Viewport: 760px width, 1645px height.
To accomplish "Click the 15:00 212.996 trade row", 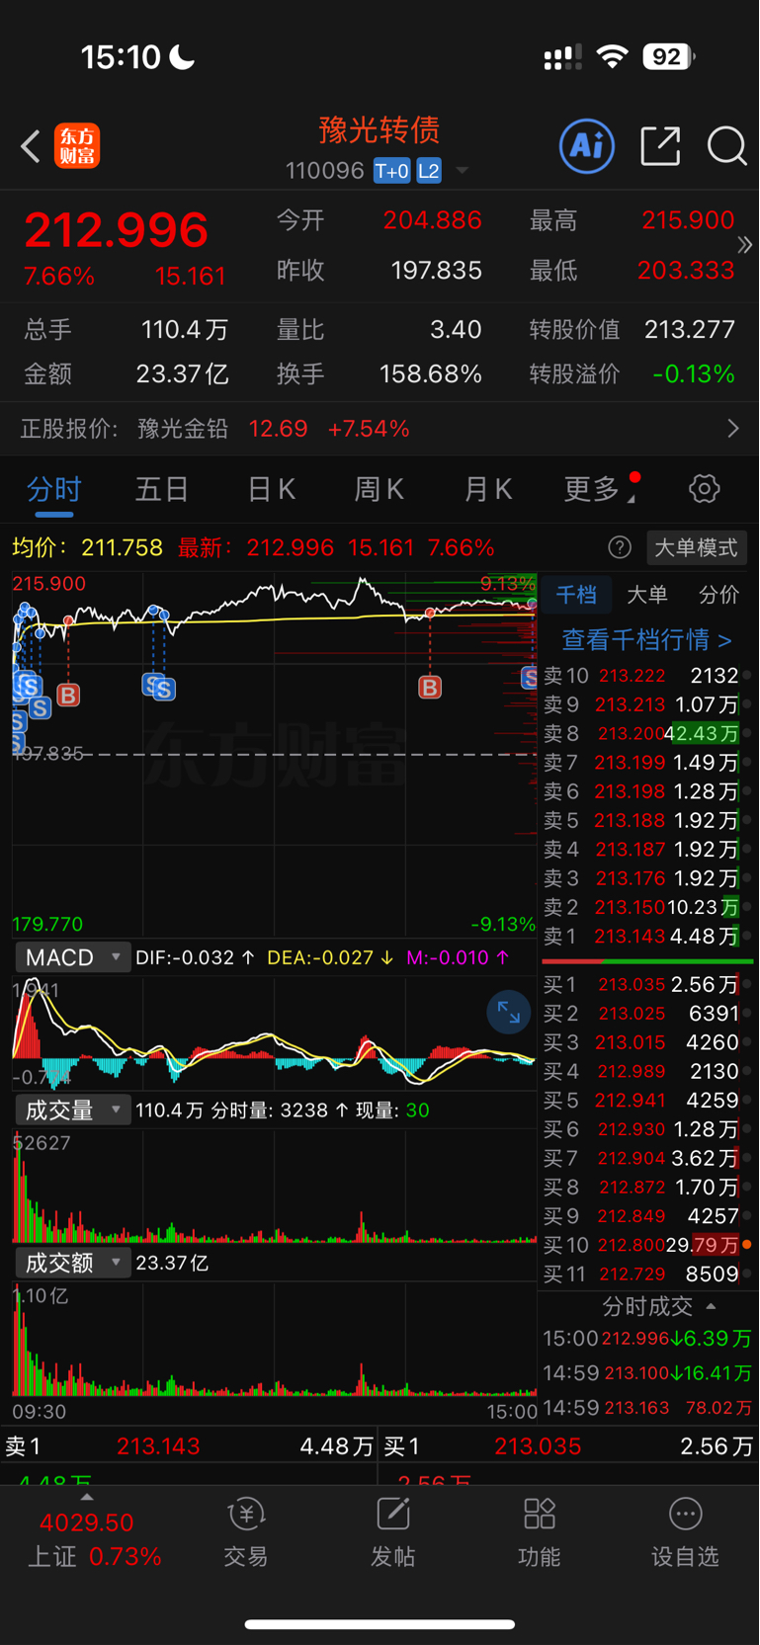I will coord(647,1339).
